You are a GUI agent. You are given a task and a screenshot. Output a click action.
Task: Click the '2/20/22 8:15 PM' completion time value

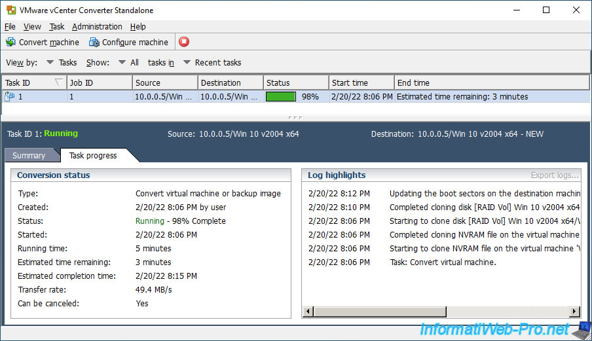point(166,276)
